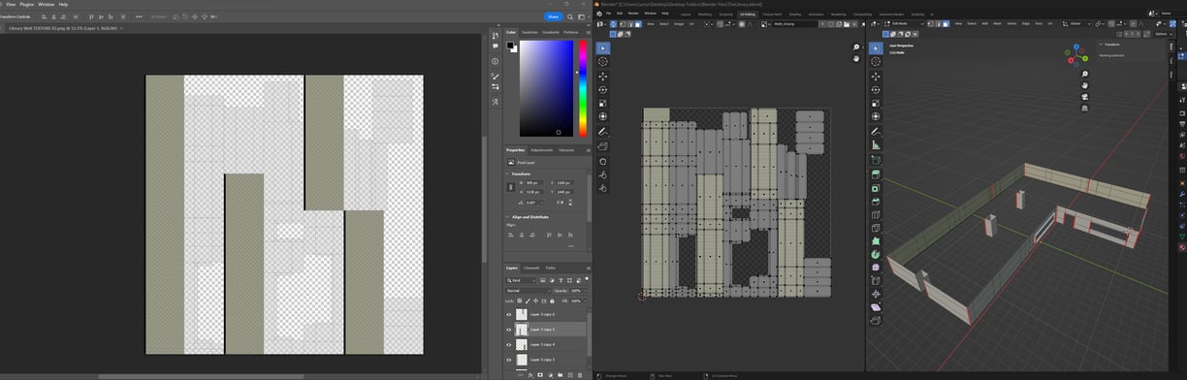Switch to the Swatches tab
Viewport: 1187px width, 380px height.
tap(530, 32)
